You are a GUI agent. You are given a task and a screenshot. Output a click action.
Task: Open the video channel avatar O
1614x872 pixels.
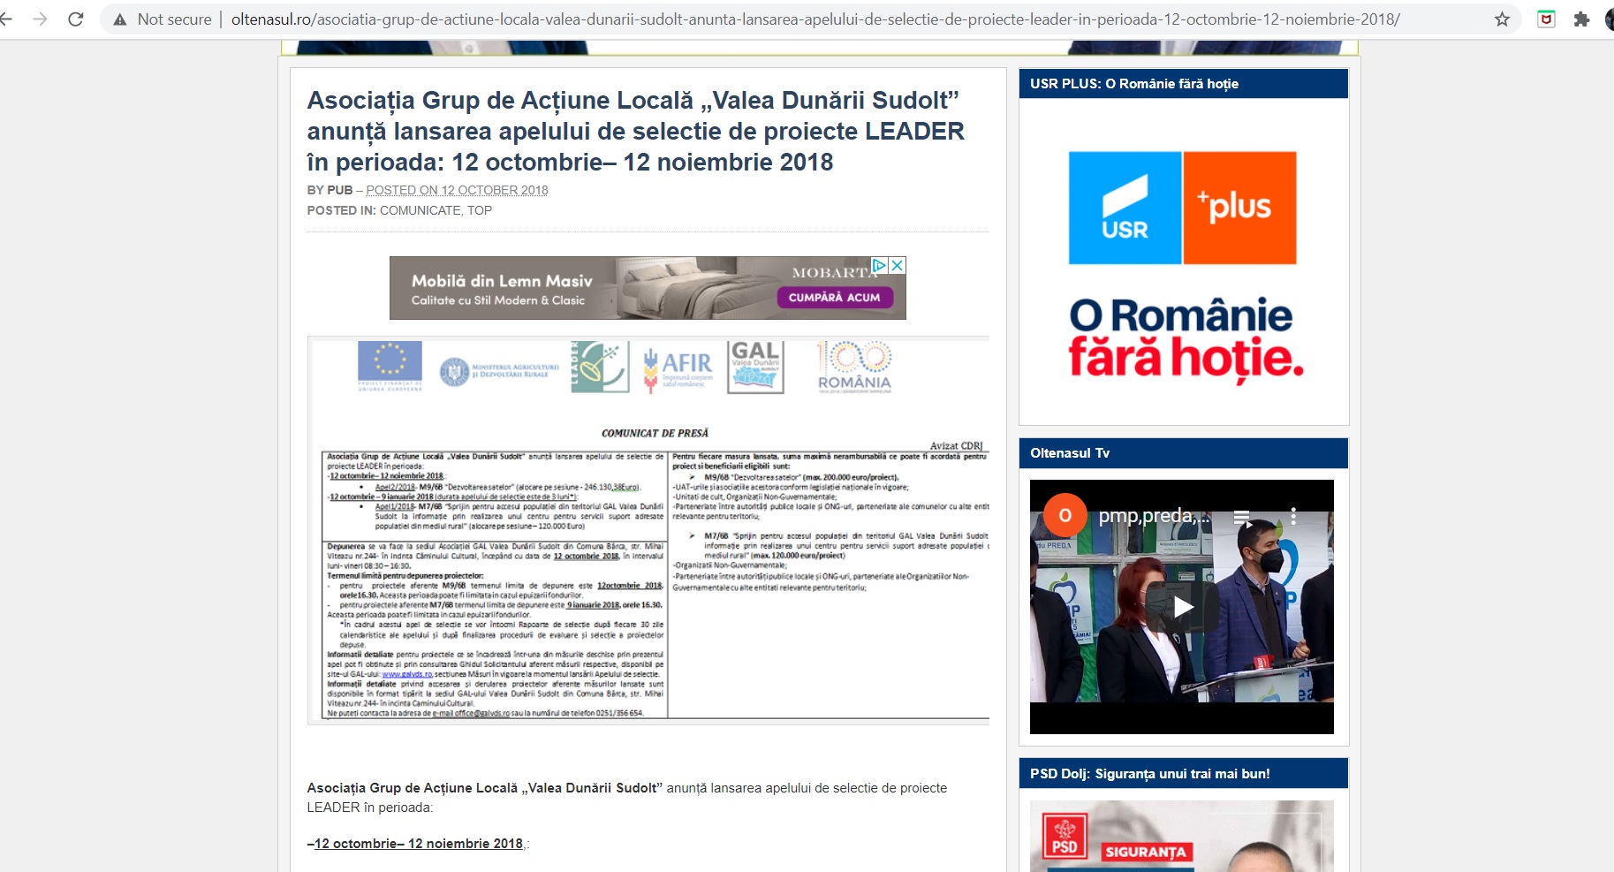1065,515
